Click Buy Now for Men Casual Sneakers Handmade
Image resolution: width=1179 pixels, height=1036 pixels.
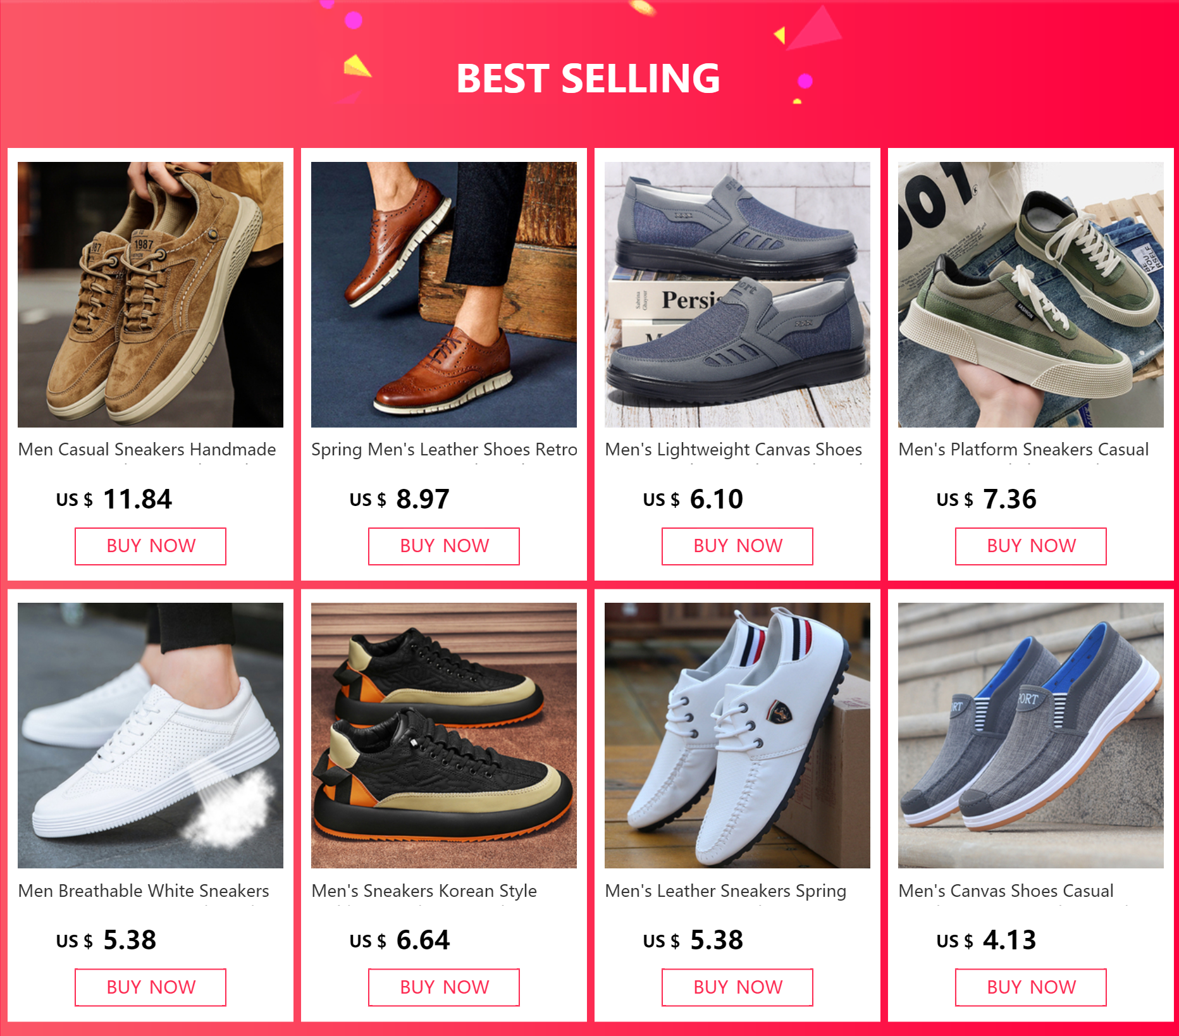[x=151, y=546]
